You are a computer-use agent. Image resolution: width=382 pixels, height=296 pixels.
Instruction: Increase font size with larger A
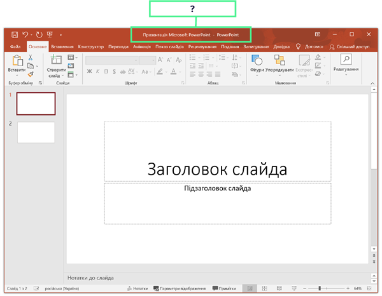(x=160, y=60)
